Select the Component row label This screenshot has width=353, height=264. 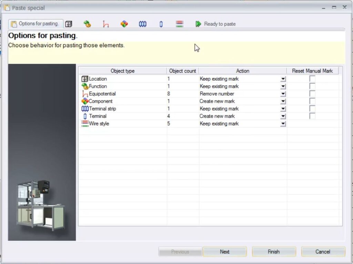click(101, 101)
